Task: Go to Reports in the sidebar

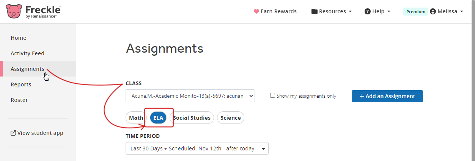Action: (21, 84)
